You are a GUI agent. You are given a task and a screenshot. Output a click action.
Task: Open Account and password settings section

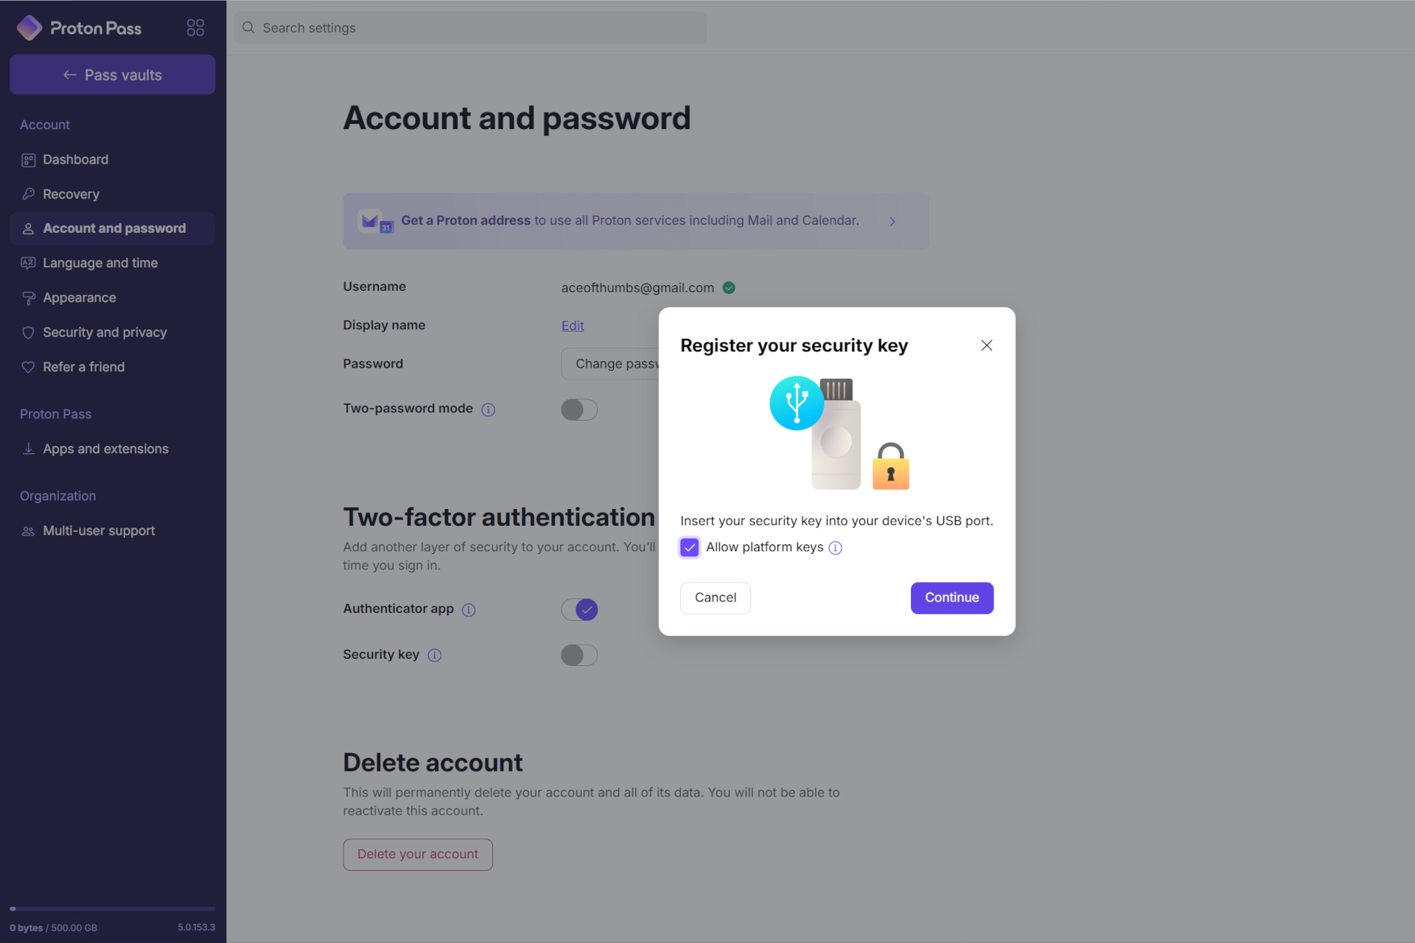113,228
